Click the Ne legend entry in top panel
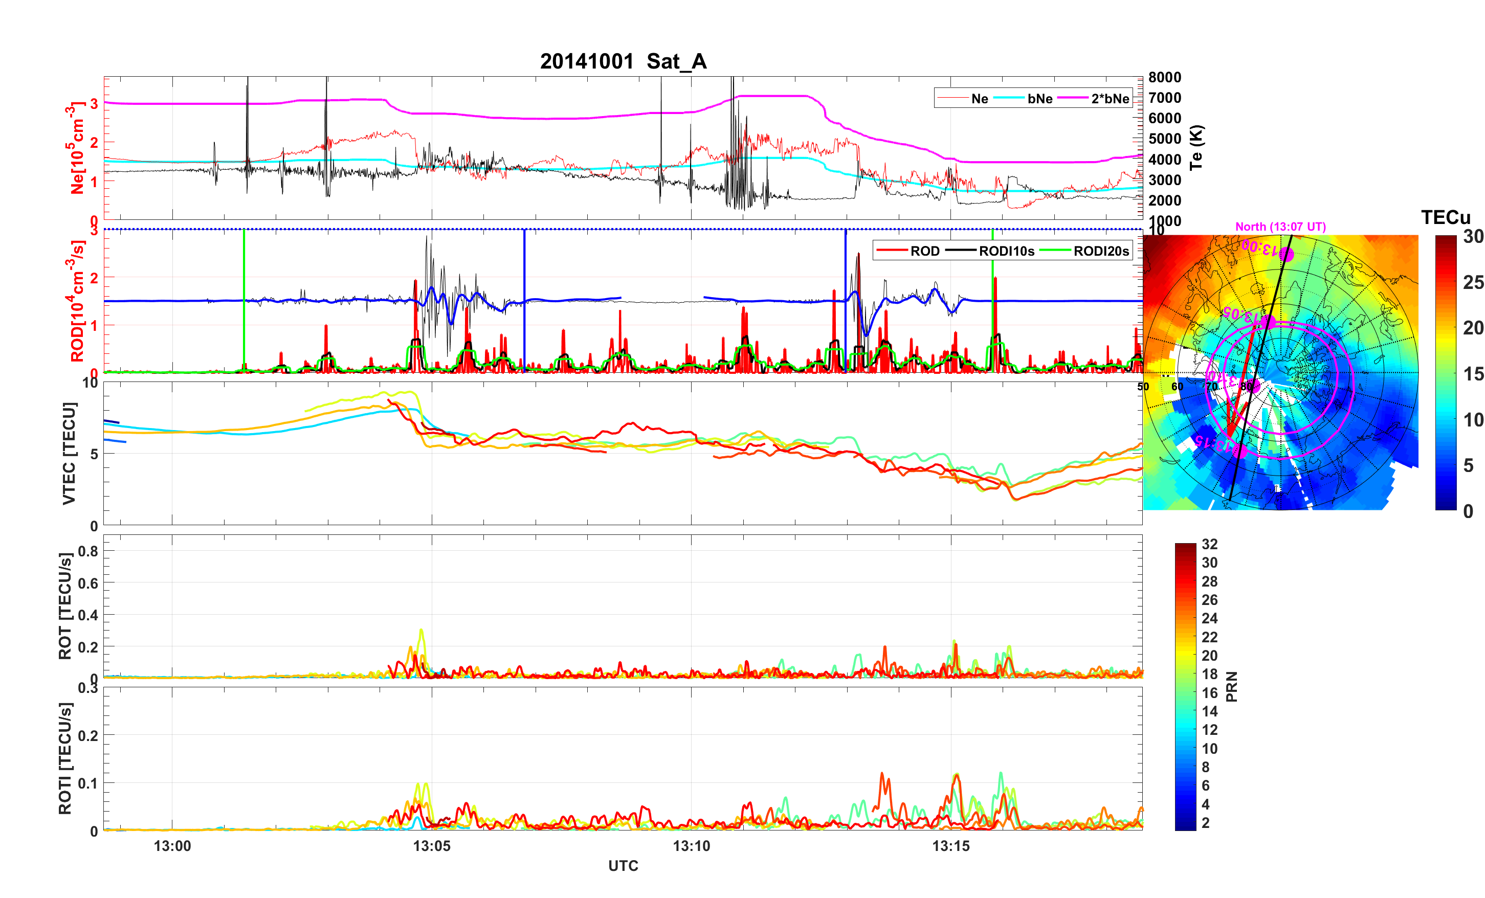 click(980, 99)
